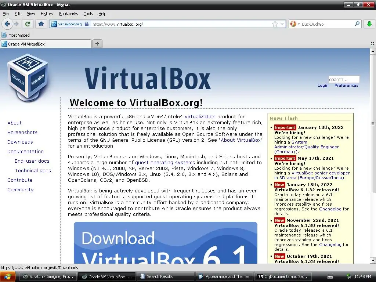Switch to Scratch taskbar window
The height and width of the screenshot is (282, 376).
tap(48, 276)
